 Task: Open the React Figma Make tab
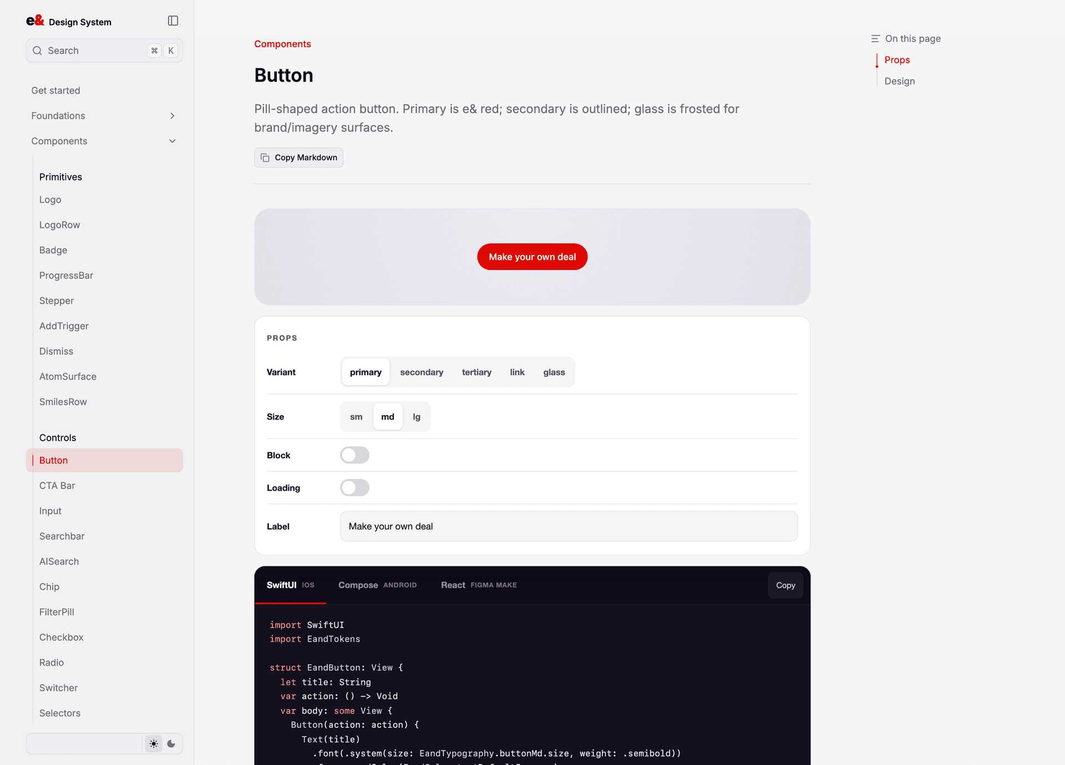[x=479, y=585]
